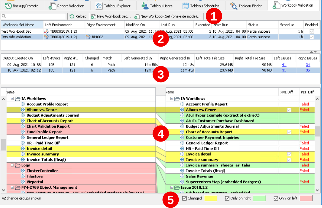
Task: Uncheck the Only on left filter
Action: 276,198
